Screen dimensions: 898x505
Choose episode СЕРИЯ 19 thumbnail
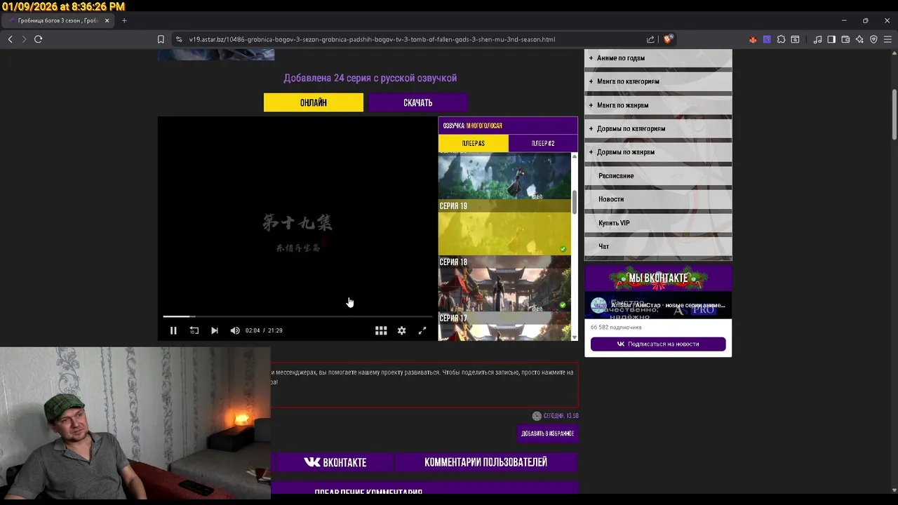[504, 227]
